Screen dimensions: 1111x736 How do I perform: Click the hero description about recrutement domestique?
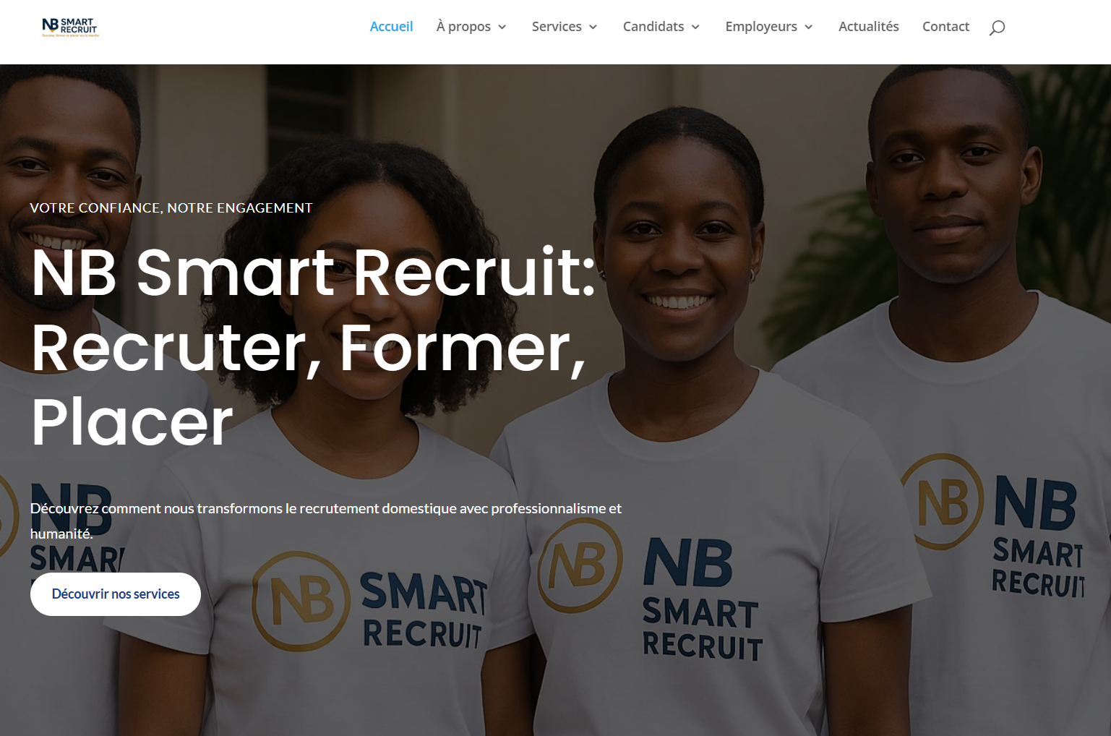pos(326,521)
